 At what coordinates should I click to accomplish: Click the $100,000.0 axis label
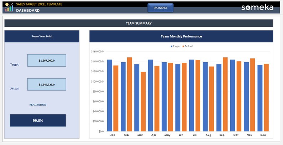(x=97, y=82)
